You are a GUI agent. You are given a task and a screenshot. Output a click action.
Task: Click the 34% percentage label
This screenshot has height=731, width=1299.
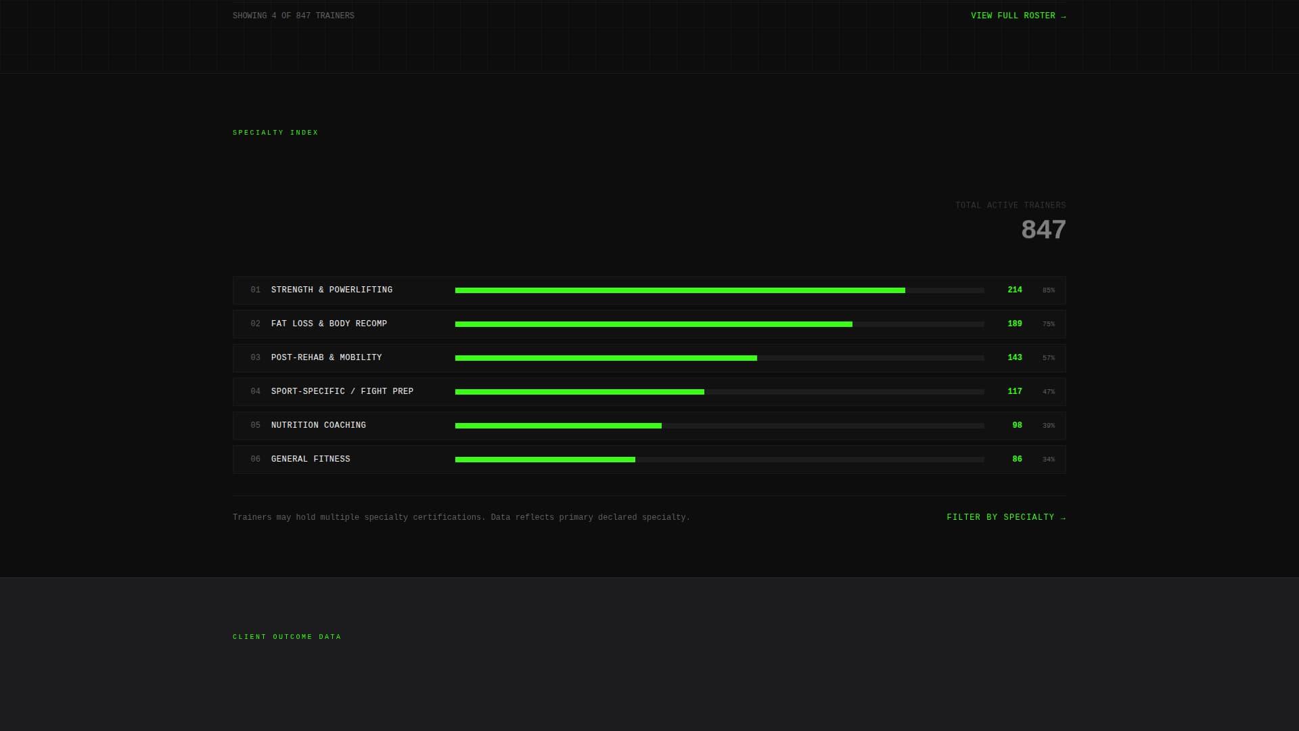[1048, 460]
